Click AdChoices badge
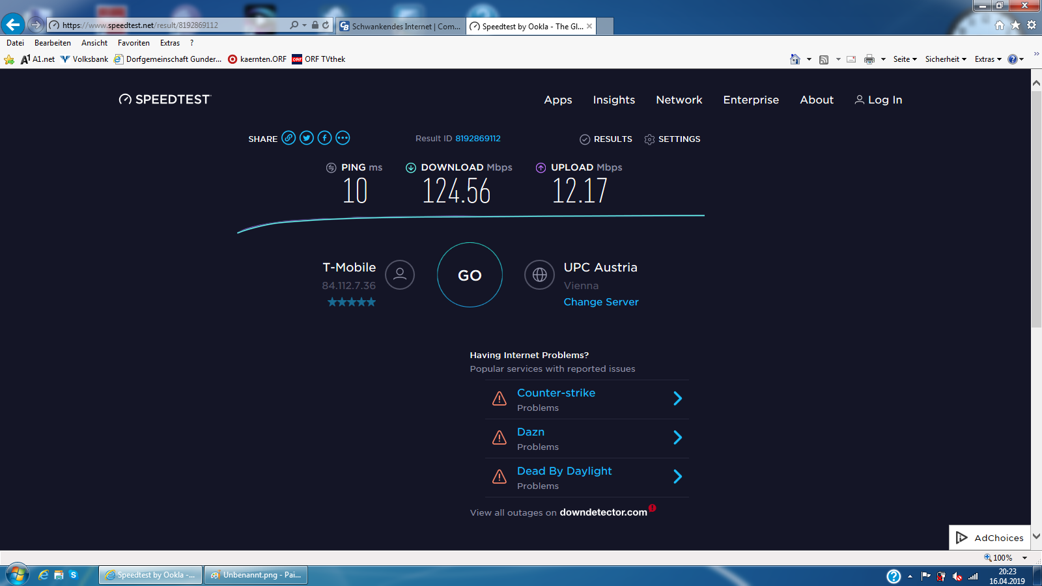1042x586 pixels. (x=989, y=538)
